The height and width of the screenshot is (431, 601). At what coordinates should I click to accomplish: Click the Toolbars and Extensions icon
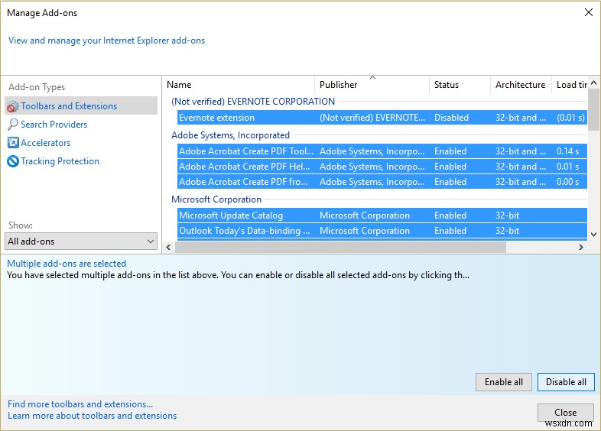[13, 106]
